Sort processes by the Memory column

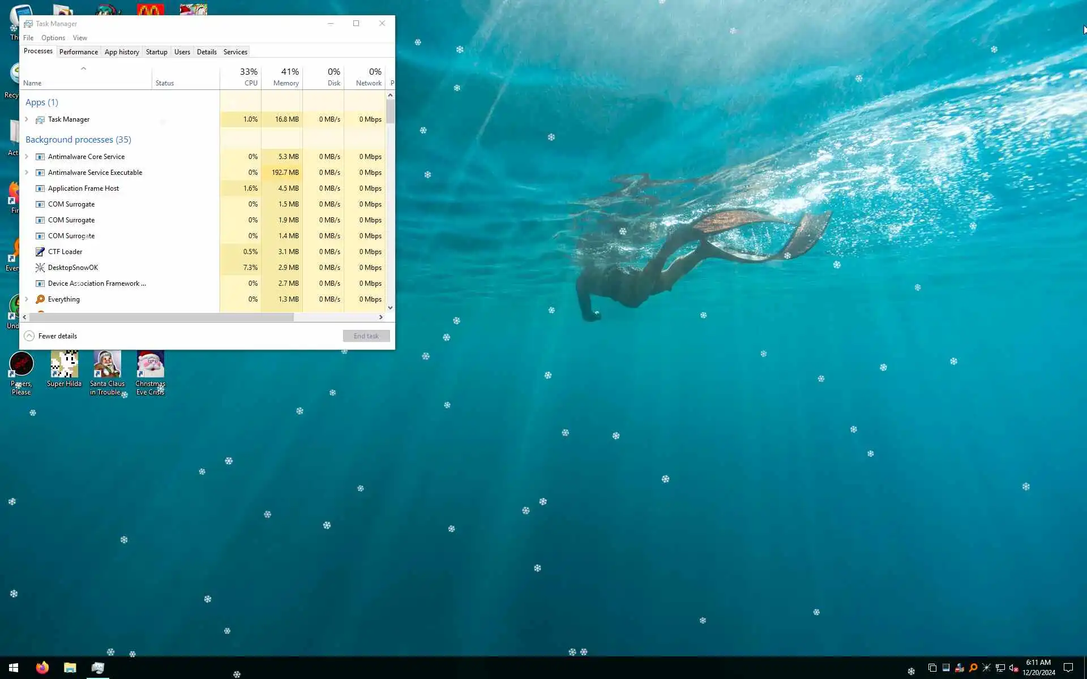coord(285,77)
